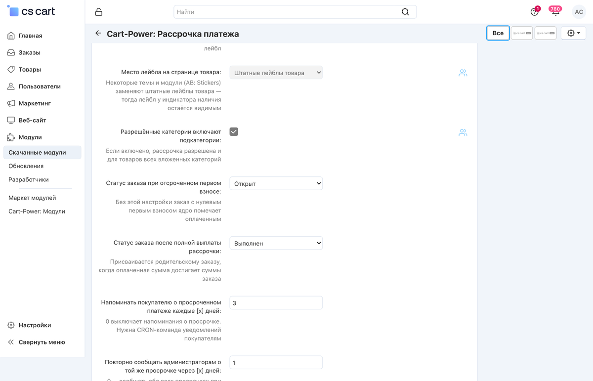
Task: Go back using the arrow beside the page title
Action: pyautogui.click(x=98, y=33)
